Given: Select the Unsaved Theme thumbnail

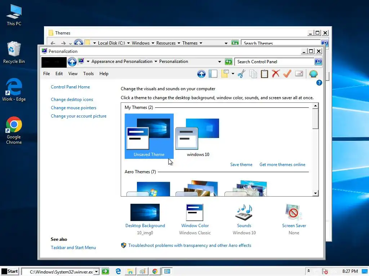Looking at the screenshot, I should 149,136.
